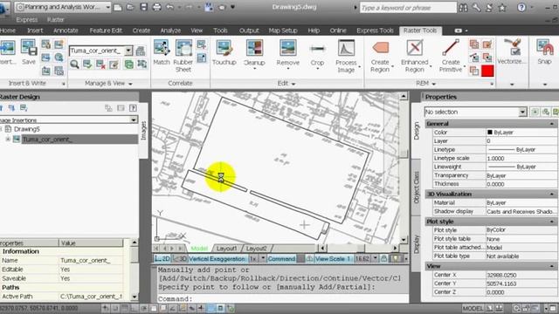The image size is (559, 314).
Task: Click the print icon in quick access toolbar
Action: click(156, 7)
